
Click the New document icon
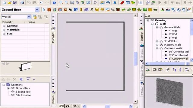point(4,3)
